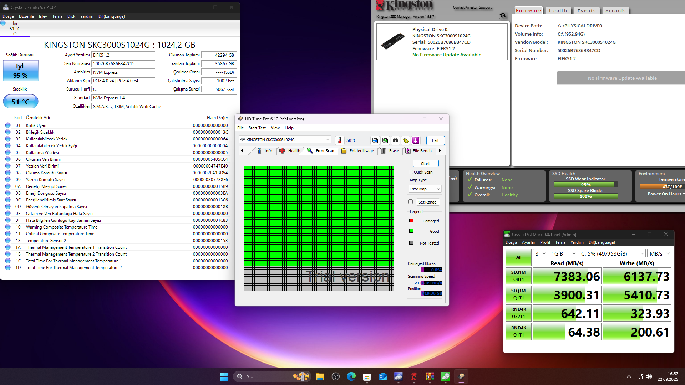
Task: Open Profil menu in CrystalDiskMark
Action: pyautogui.click(x=545, y=242)
